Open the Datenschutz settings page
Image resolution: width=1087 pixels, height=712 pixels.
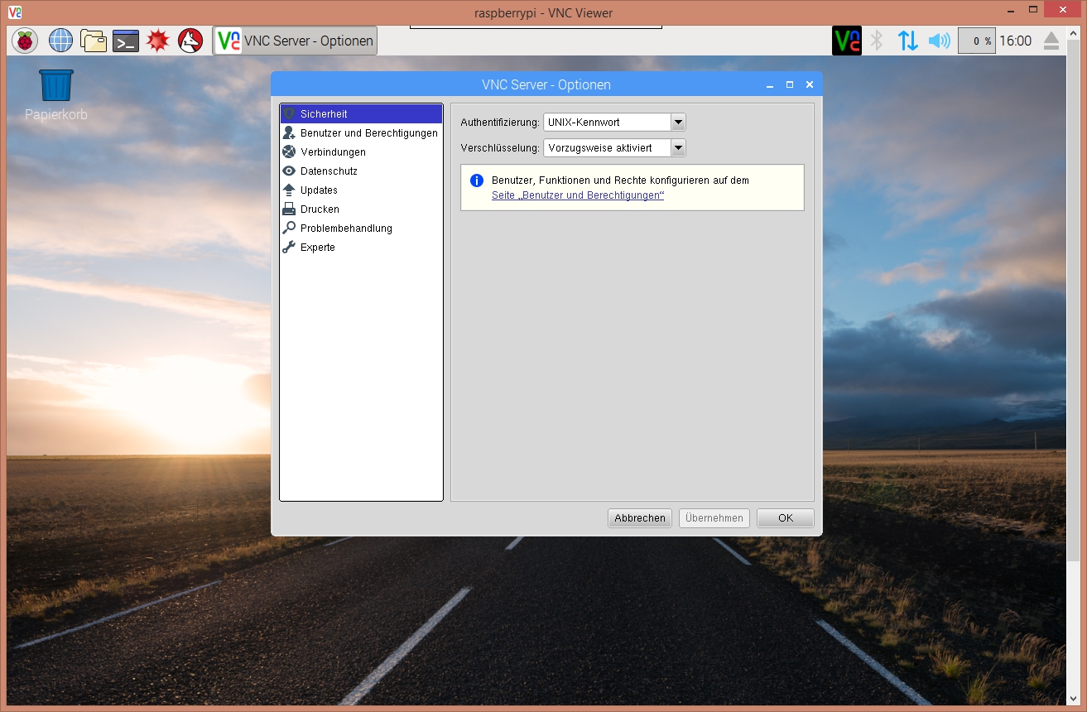329,171
